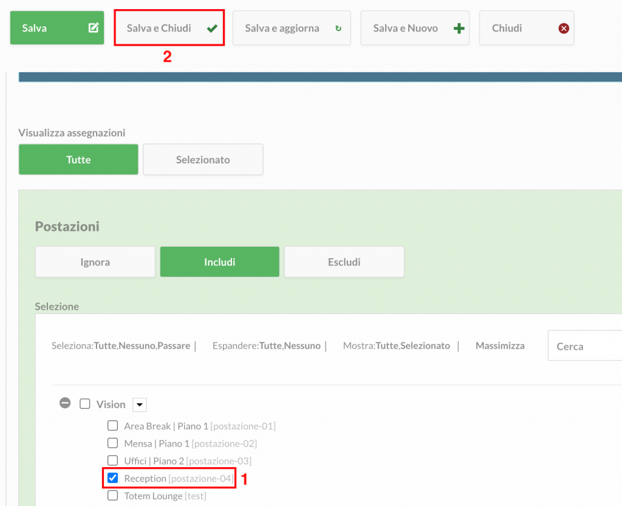
Task: Collapse the Vision group with the minus icon
Action: pyautogui.click(x=65, y=403)
